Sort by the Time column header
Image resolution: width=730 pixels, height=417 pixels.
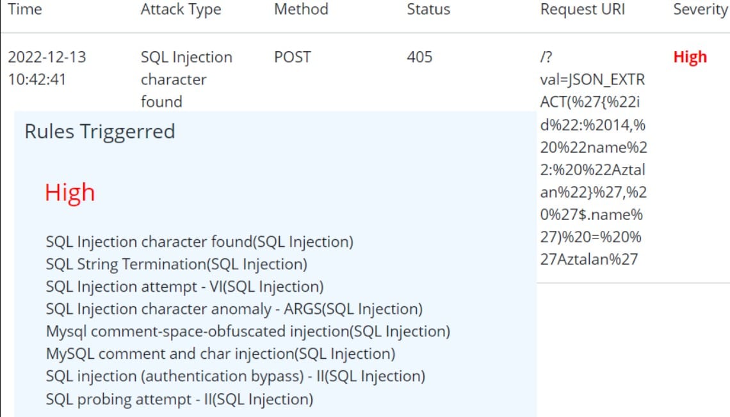click(25, 10)
